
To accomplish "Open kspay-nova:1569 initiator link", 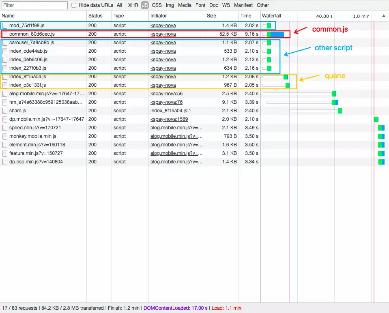I will pos(169,119).
